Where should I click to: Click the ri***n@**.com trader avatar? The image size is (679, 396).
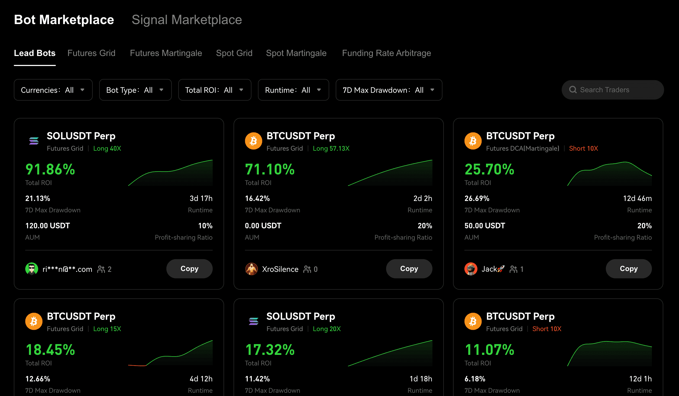pyautogui.click(x=32, y=269)
